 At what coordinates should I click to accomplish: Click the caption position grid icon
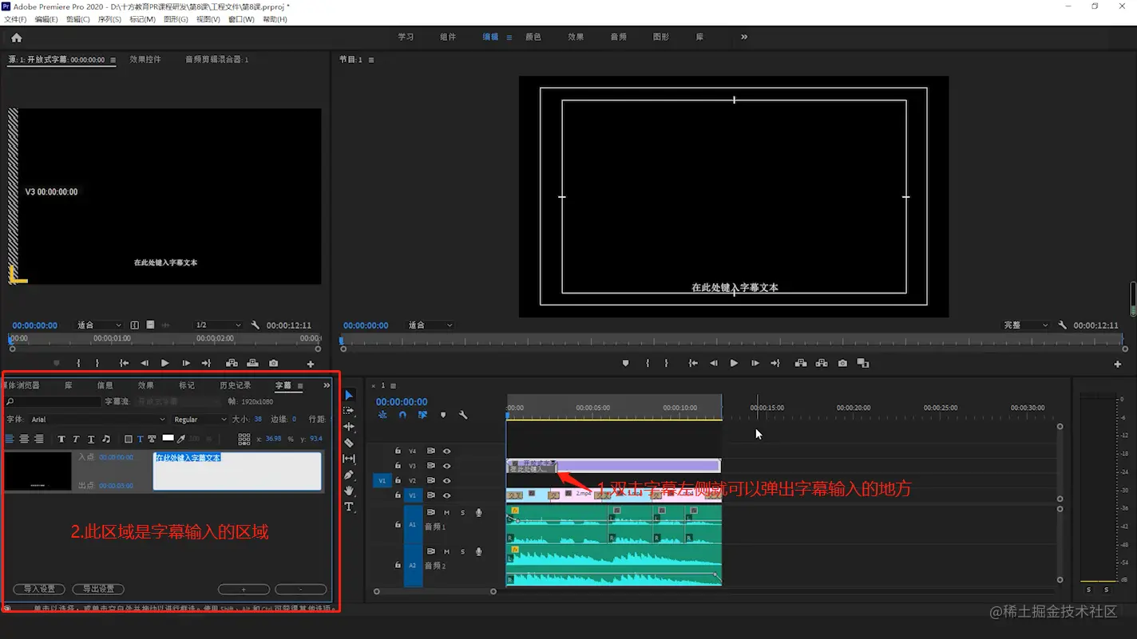coord(244,439)
